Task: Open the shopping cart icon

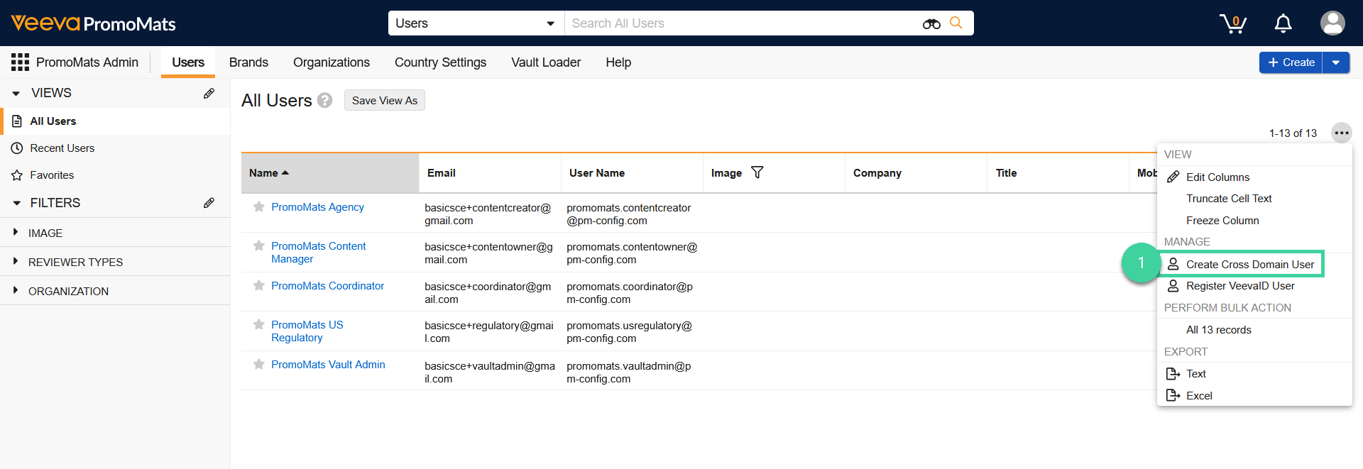Action: pyautogui.click(x=1233, y=23)
